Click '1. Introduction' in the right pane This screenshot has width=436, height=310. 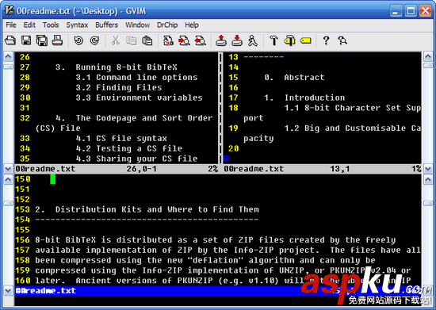304,98
